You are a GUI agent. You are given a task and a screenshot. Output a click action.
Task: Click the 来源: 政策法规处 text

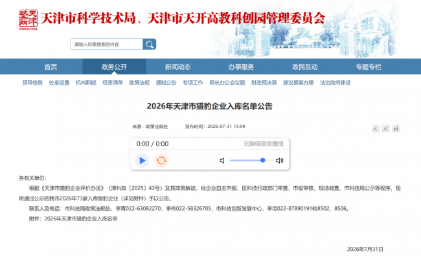click(150, 127)
